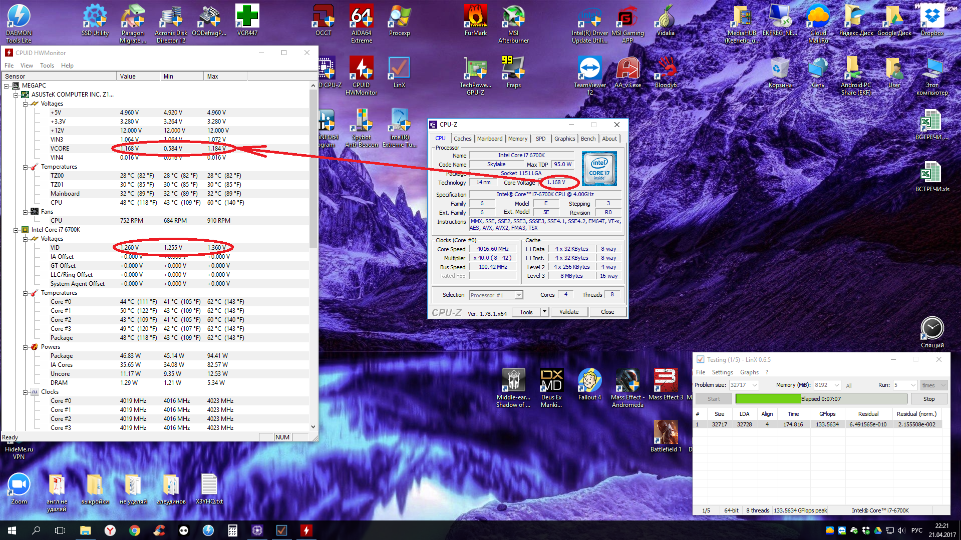Switch to Graphics tab in CPU-Z
Screen dimensions: 961x540
click(564, 139)
